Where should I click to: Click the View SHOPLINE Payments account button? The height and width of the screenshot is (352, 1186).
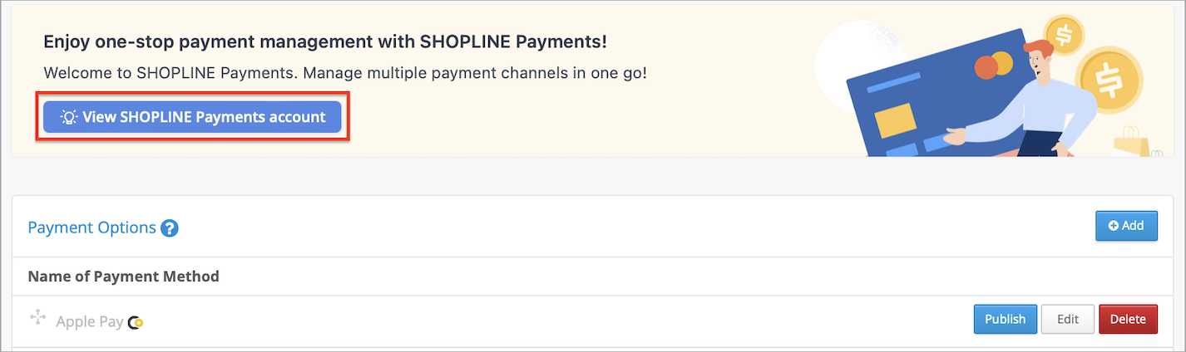click(192, 117)
